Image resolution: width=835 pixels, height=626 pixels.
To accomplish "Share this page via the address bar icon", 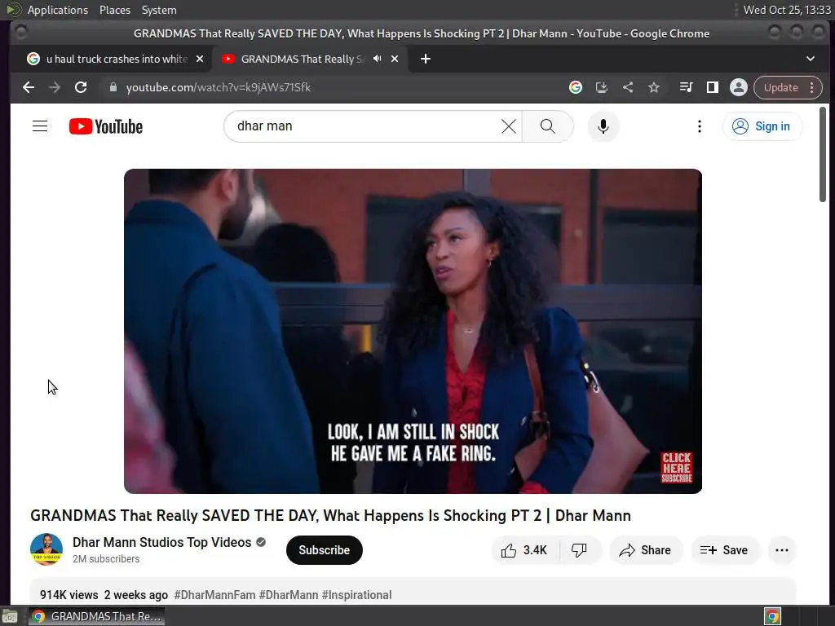I will 628,87.
